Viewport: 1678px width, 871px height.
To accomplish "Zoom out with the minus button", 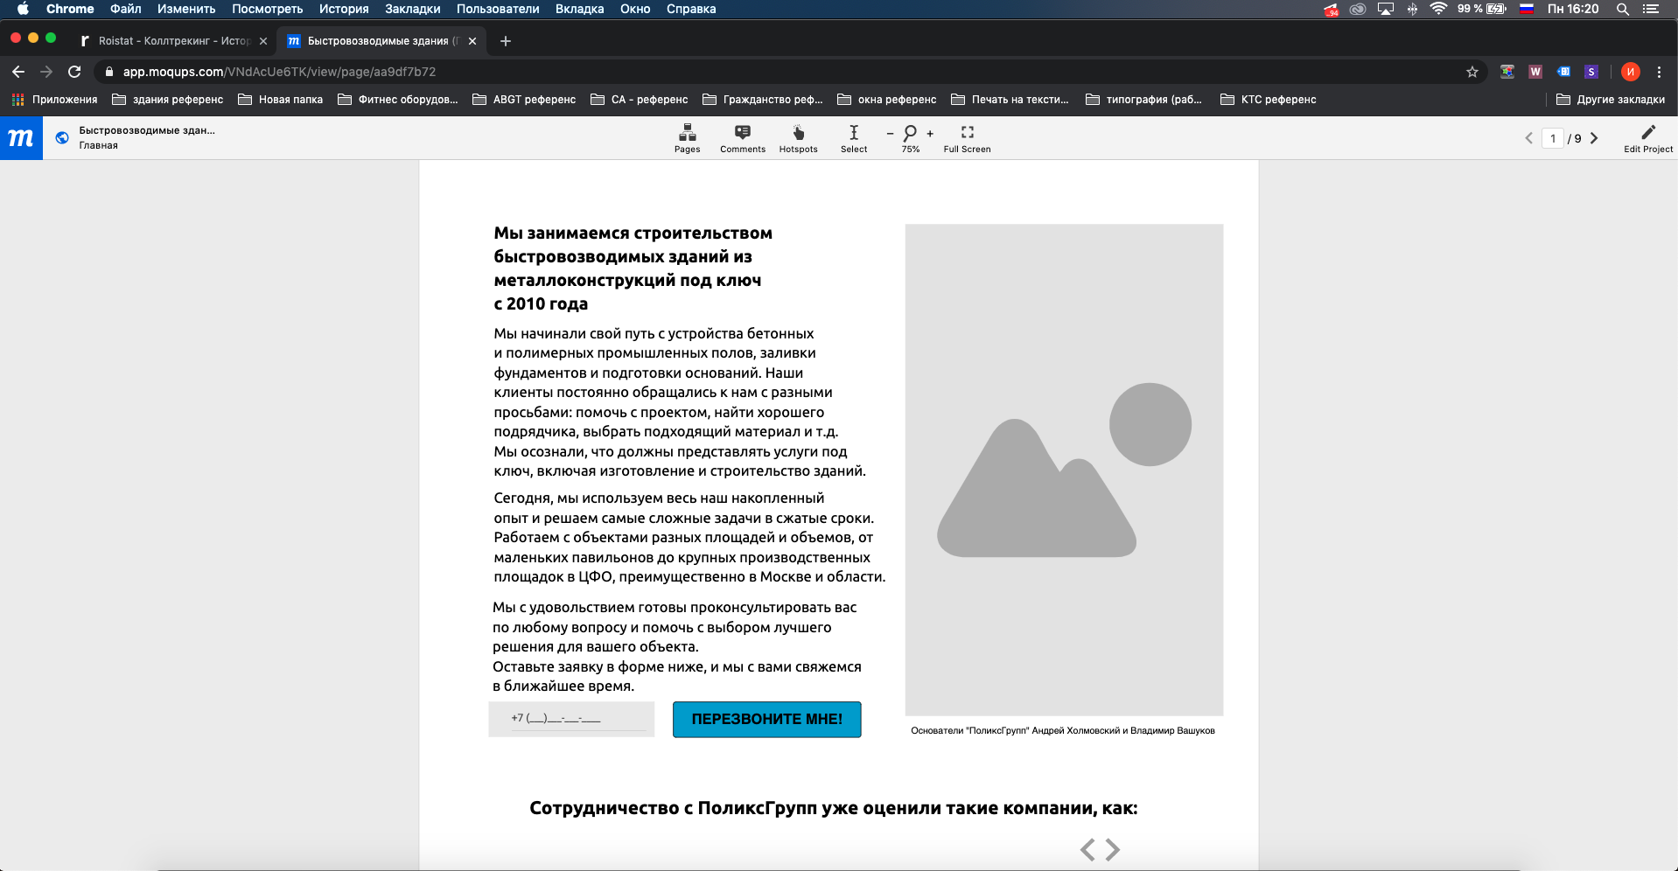I will (x=890, y=134).
